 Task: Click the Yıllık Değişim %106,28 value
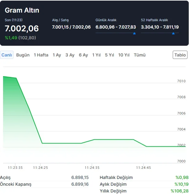coord(179,191)
